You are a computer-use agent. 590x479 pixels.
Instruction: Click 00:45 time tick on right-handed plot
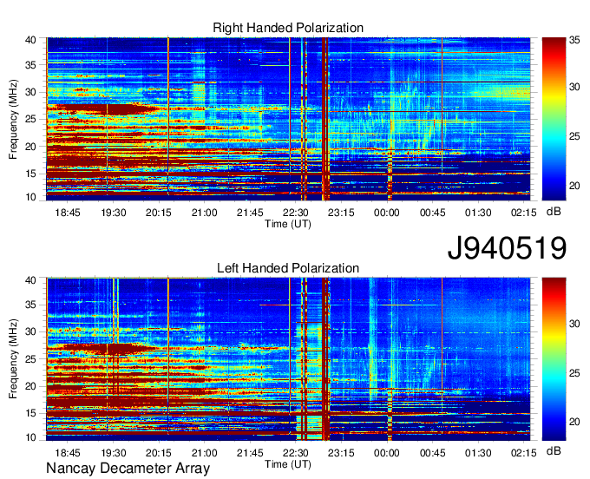click(x=432, y=213)
